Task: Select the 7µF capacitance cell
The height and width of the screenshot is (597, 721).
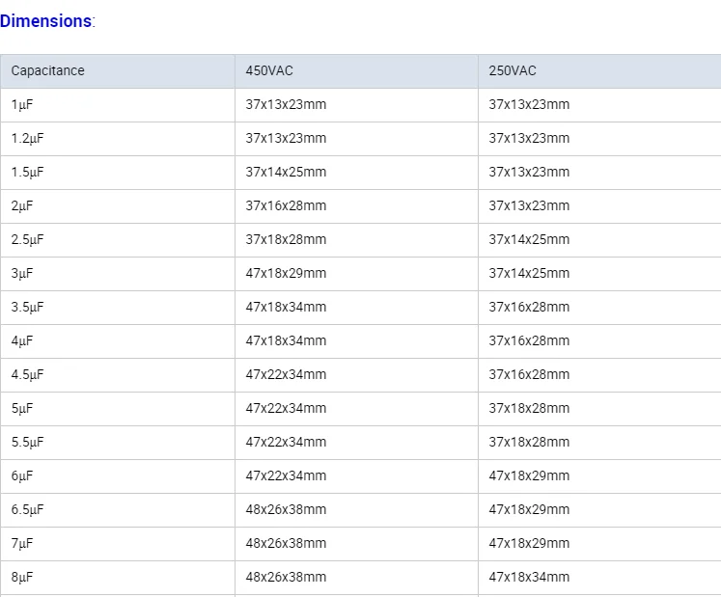Action: [22, 544]
